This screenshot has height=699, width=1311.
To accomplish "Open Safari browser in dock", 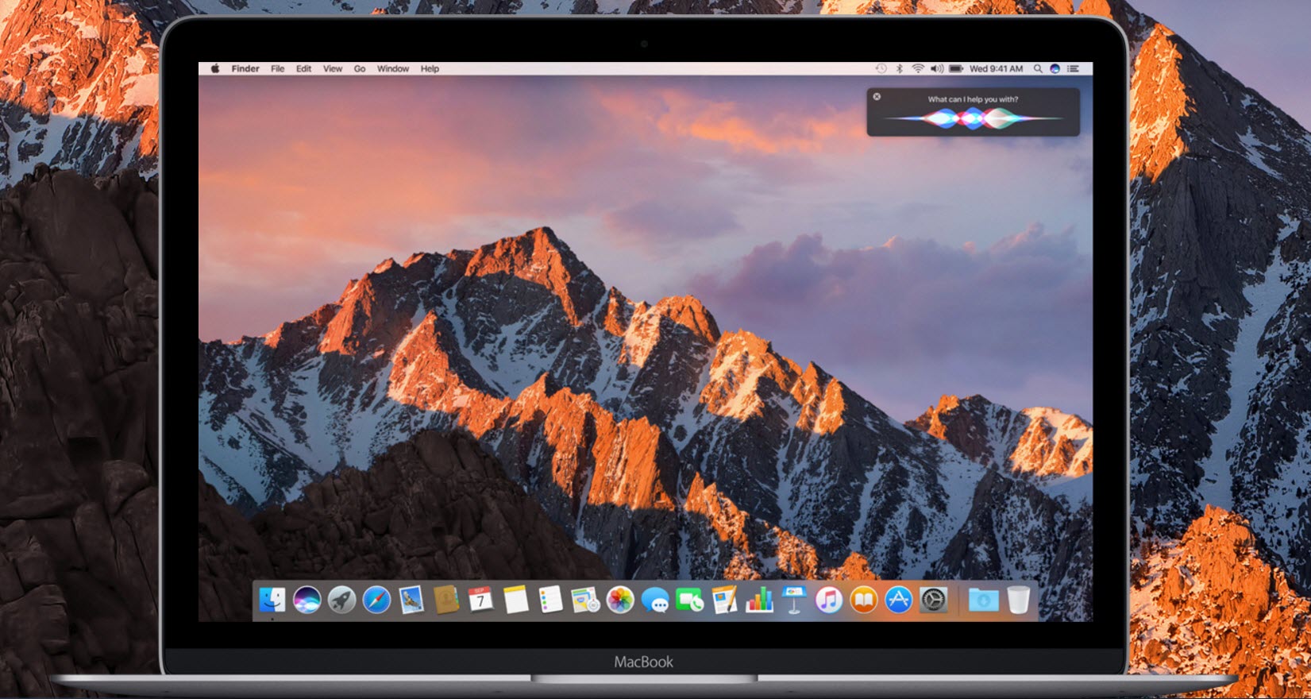I will click(x=376, y=600).
